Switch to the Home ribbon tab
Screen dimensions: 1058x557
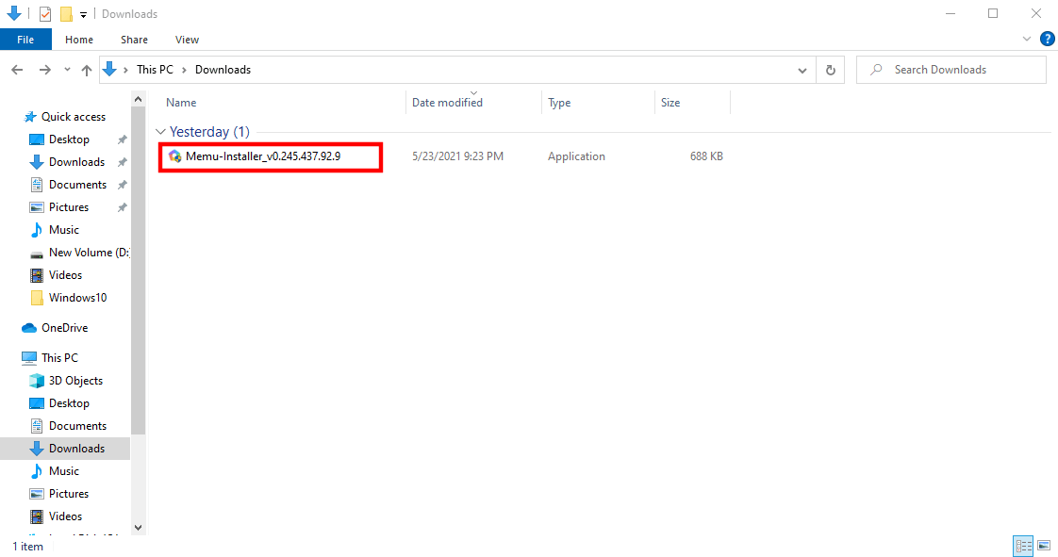pyautogui.click(x=79, y=40)
